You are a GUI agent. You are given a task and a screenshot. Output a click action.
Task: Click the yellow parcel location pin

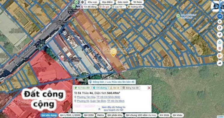[113, 52]
